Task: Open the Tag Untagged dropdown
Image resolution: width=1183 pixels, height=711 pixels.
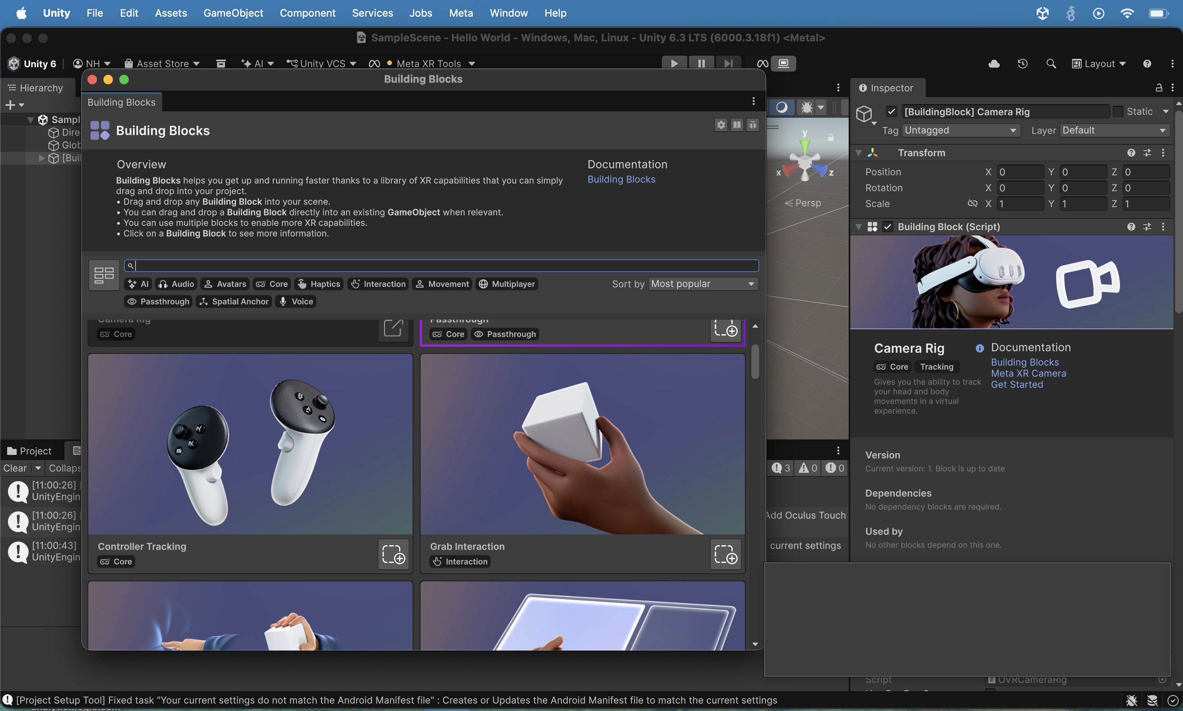Action: click(x=961, y=130)
